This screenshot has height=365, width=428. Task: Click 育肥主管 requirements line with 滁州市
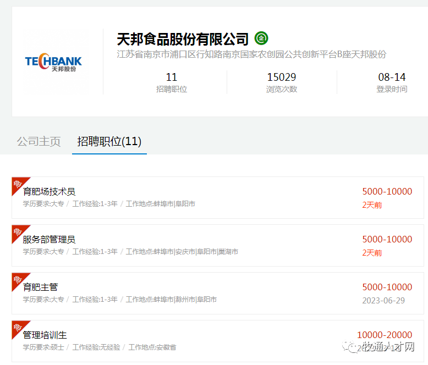pos(120,299)
